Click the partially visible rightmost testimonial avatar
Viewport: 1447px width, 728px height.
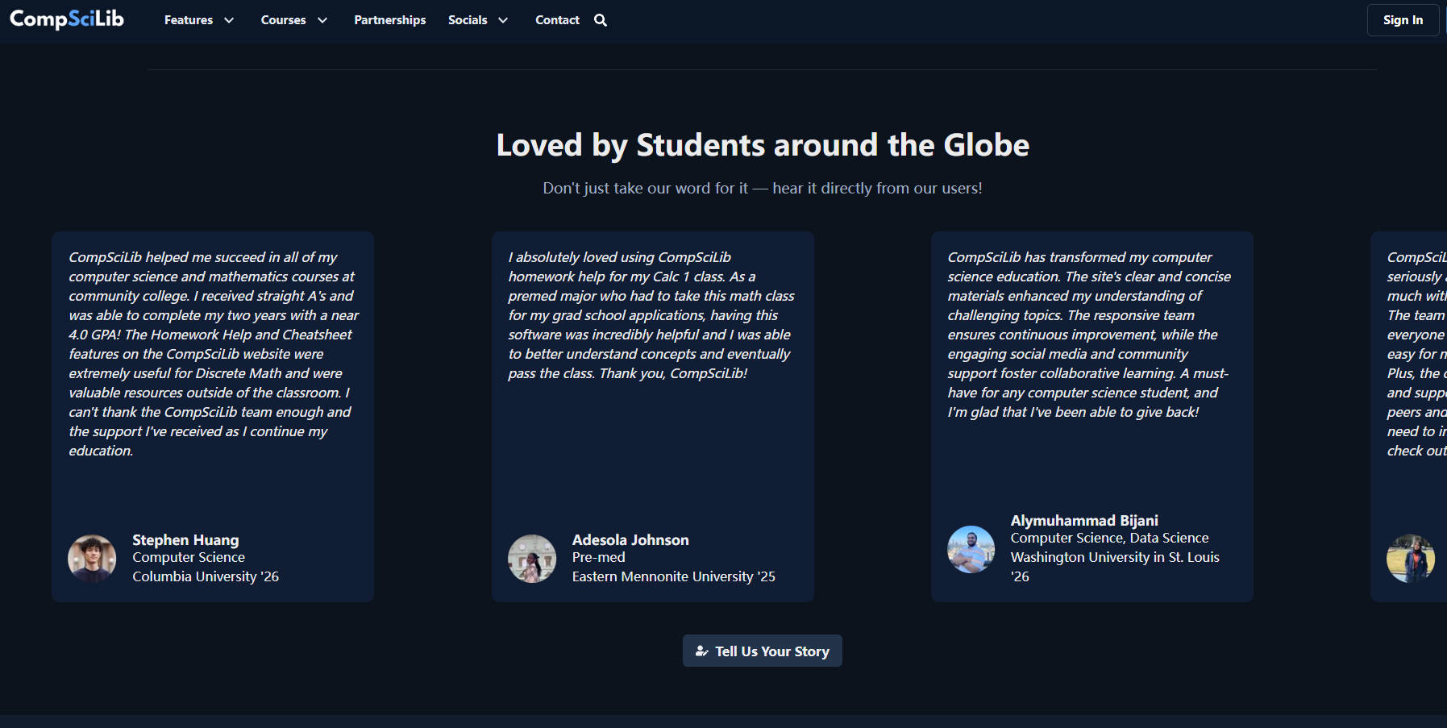pos(1412,558)
